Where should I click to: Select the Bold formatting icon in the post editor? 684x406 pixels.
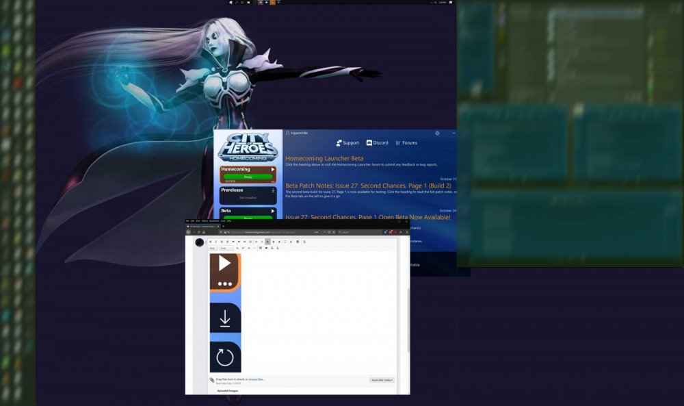(211, 242)
